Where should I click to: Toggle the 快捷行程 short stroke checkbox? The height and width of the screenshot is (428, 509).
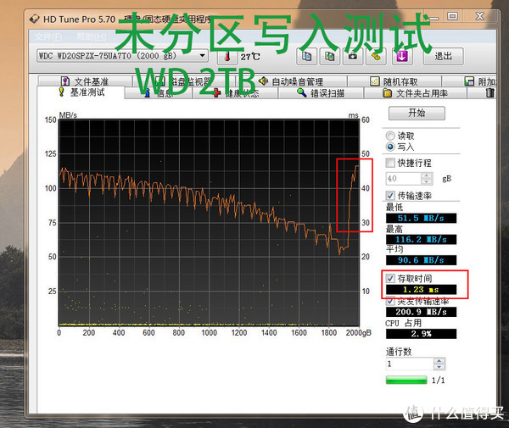pyautogui.click(x=390, y=163)
